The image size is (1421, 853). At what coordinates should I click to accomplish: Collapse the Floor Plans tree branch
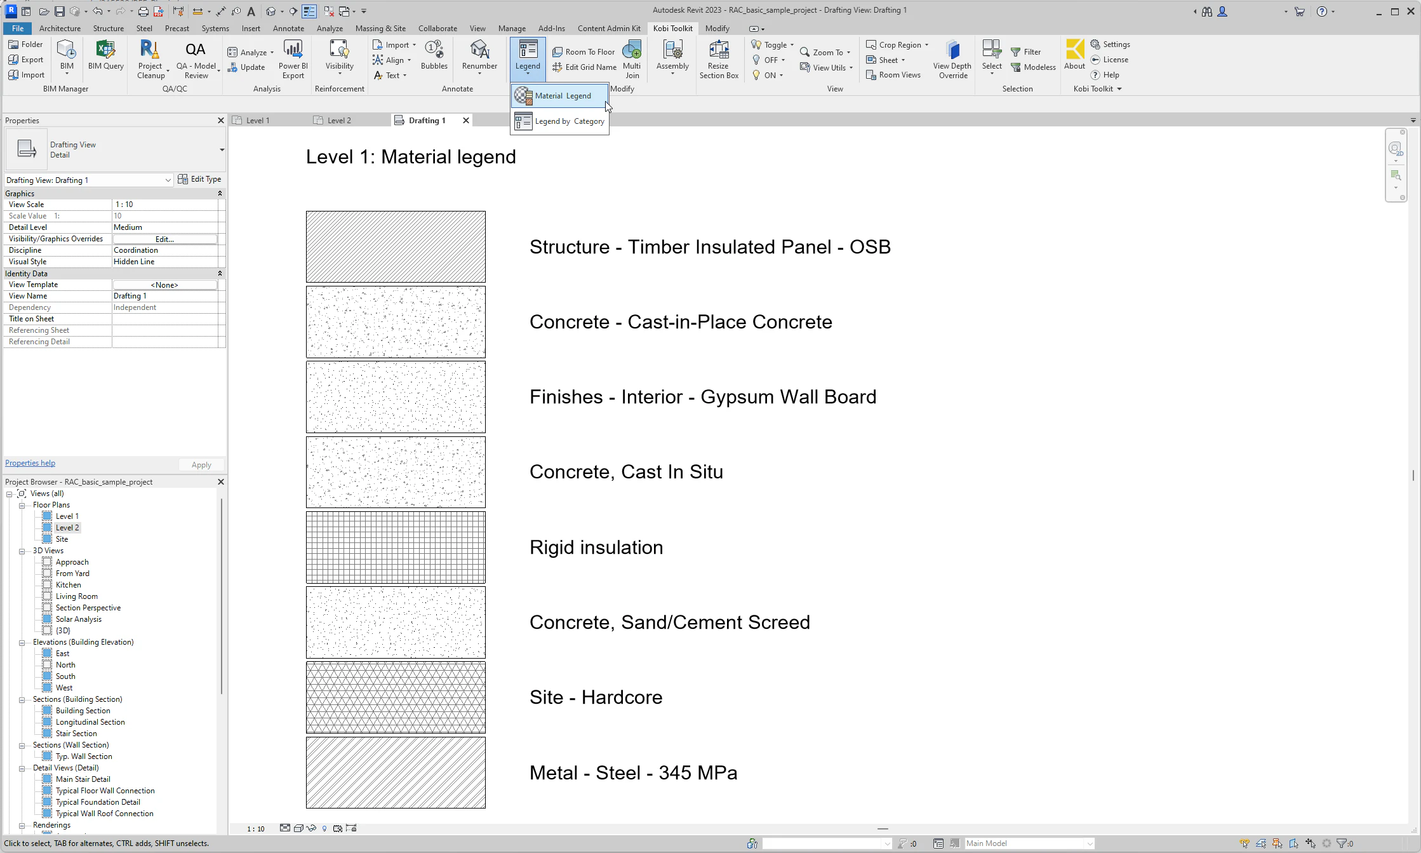pos(23,504)
